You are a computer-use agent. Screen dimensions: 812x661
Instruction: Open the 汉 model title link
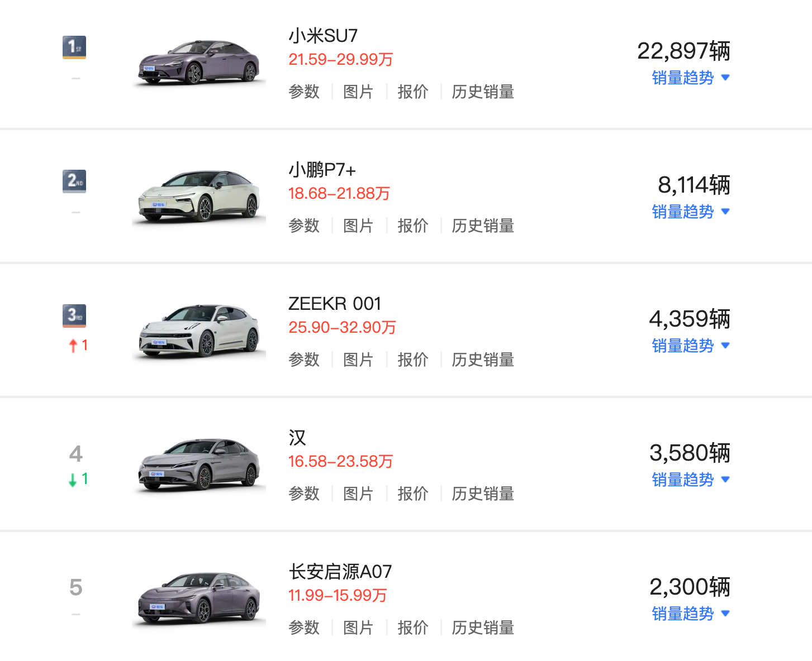[297, 438]
